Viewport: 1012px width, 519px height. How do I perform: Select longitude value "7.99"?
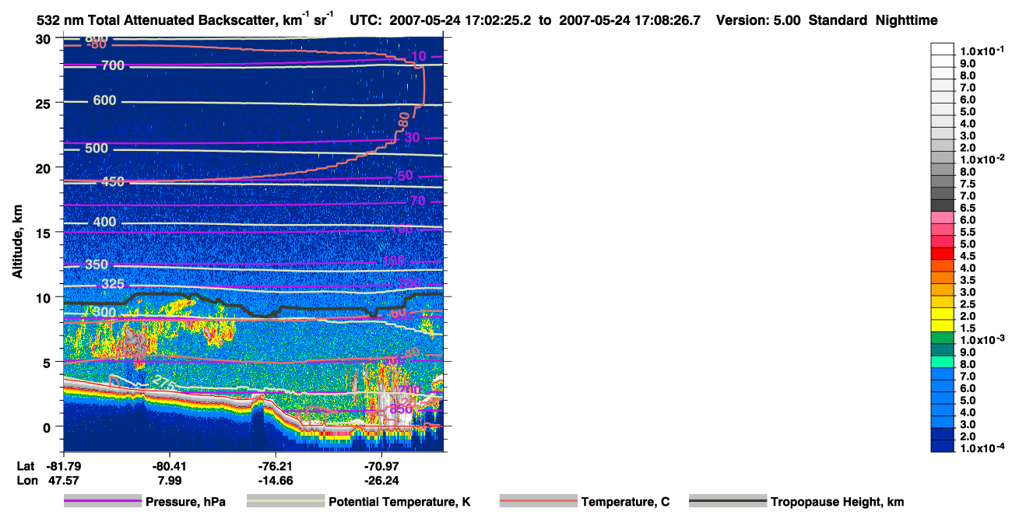click(168, 480)
